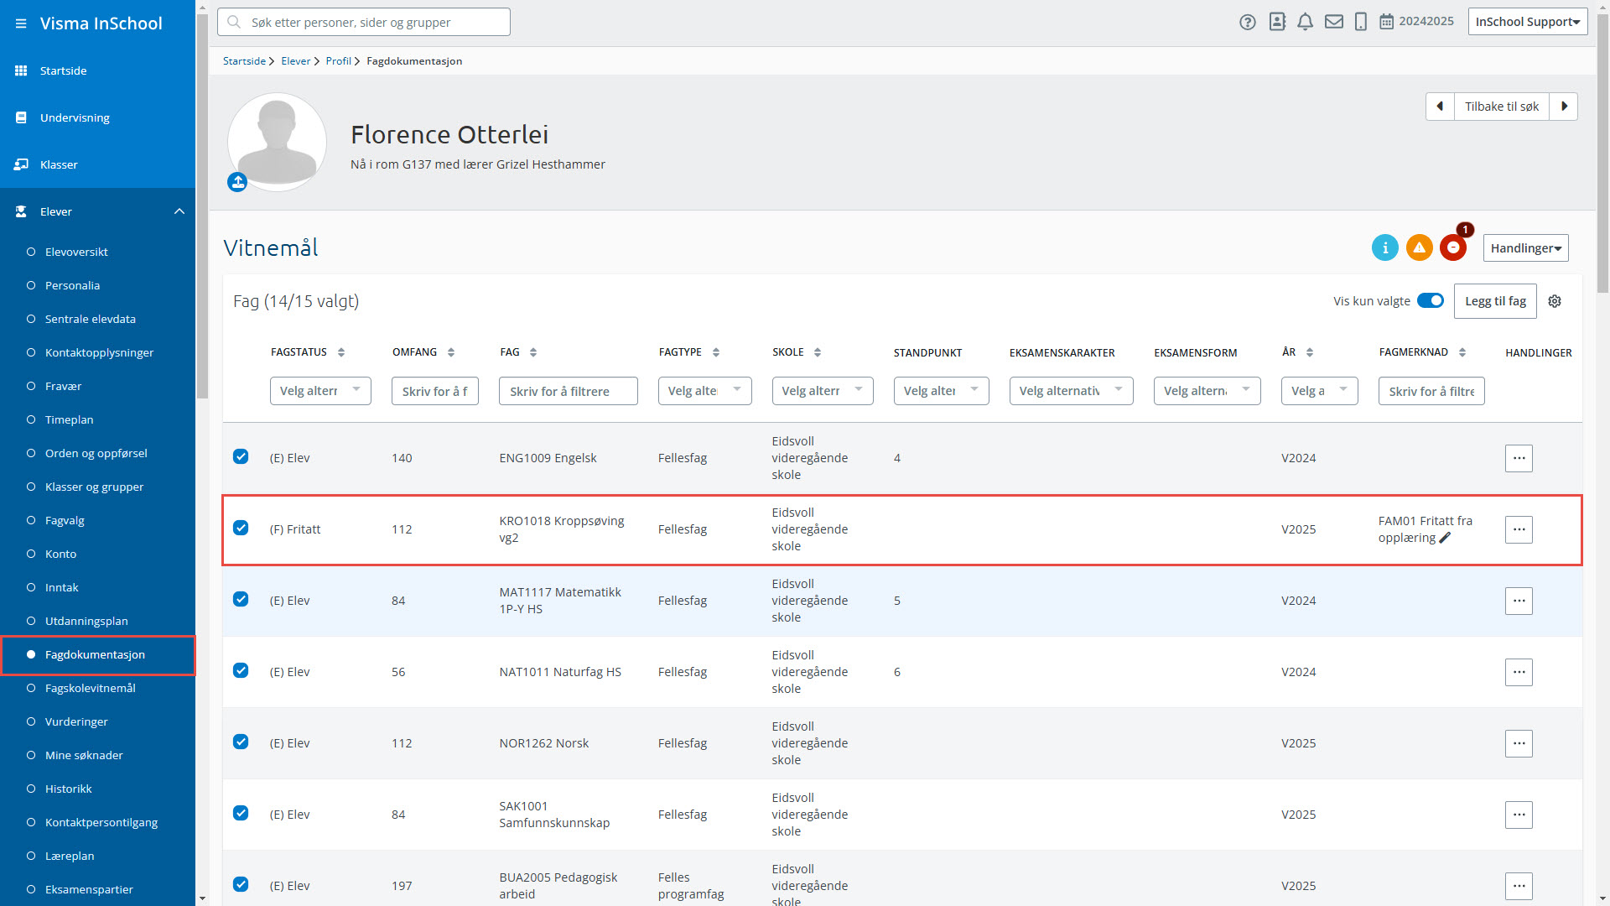Screen dimensions: 1610x906
Task: Click the orange warning triangle icon
Action: pyautogui.click(x=1419, y=247)
